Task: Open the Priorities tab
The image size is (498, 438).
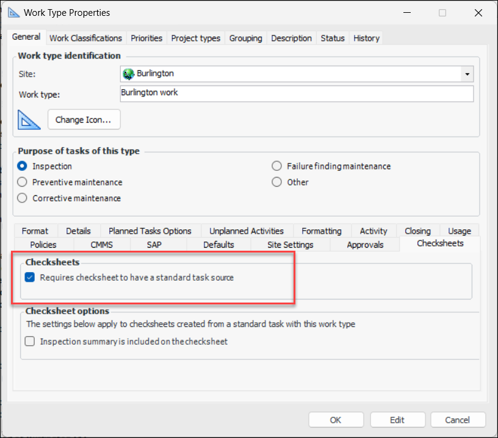Action: [x=146, y=38]
